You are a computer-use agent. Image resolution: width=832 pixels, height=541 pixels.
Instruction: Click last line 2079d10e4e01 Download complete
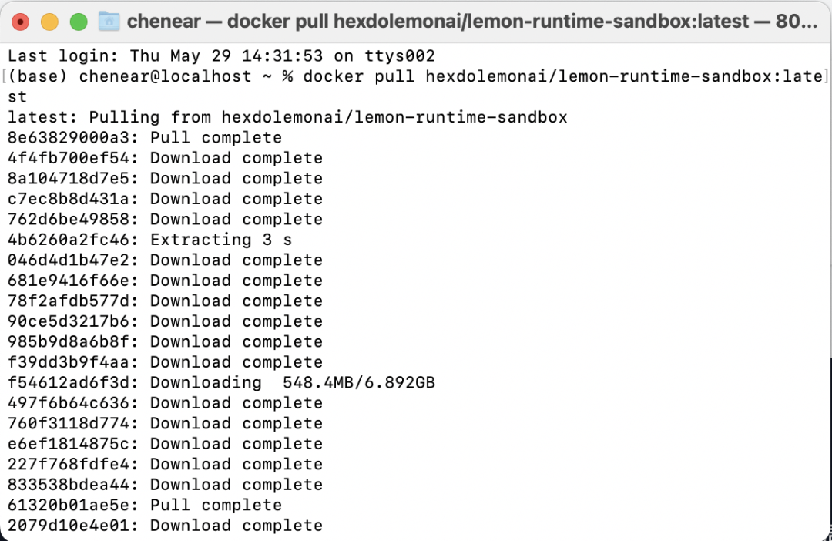pos(165,525)
